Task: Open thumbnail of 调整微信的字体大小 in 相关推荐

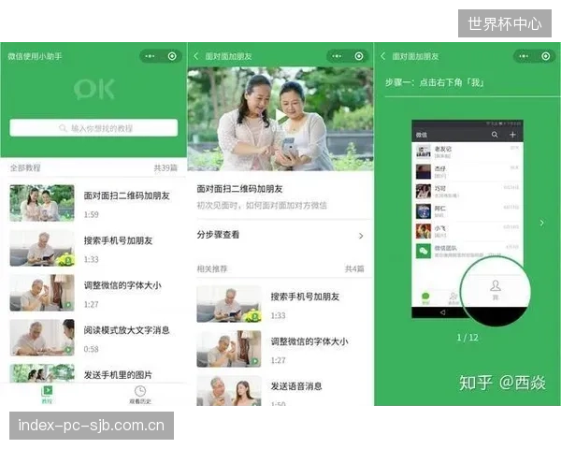Action: [229, 349]
